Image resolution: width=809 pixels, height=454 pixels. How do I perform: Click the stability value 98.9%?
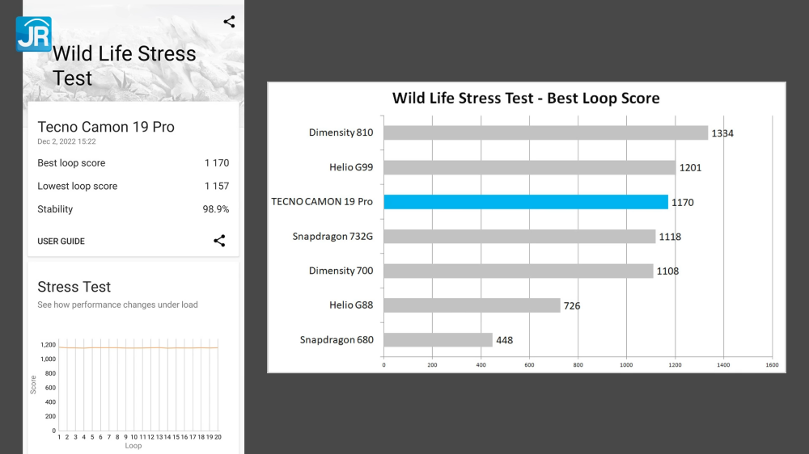coord(216,209)
